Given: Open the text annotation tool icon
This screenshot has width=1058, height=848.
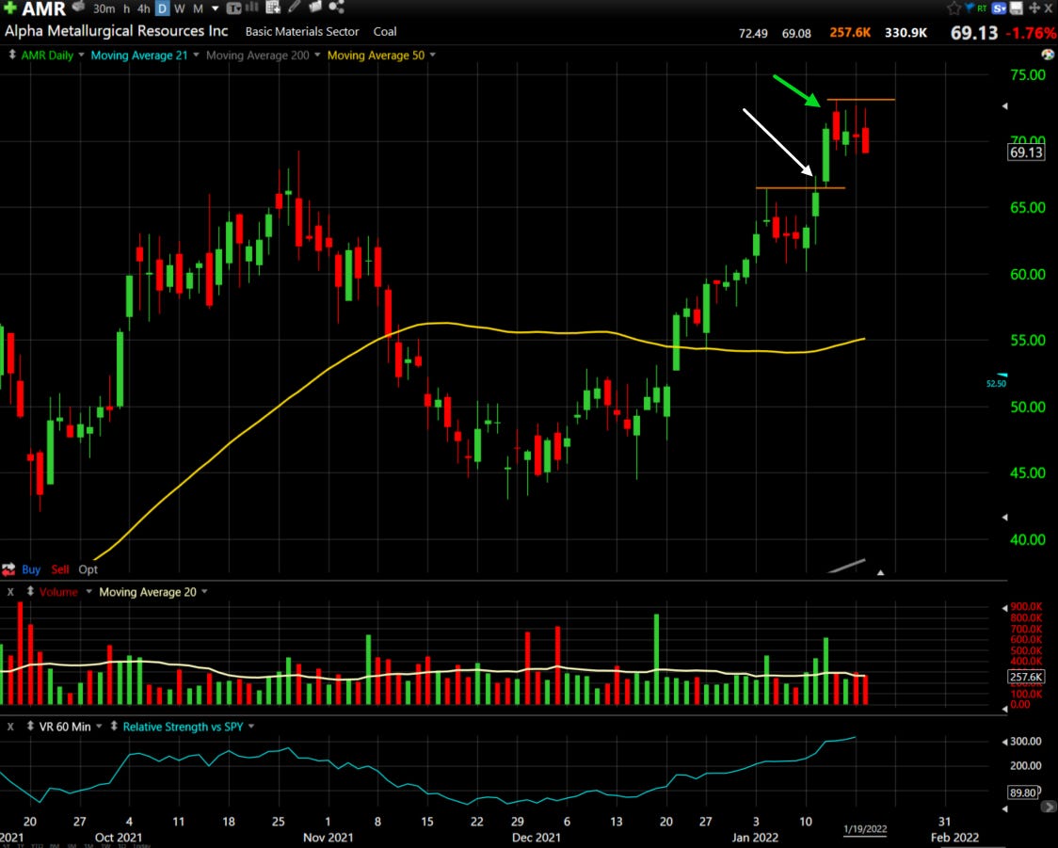Looking at the screenshot, I should click(233, 8).
